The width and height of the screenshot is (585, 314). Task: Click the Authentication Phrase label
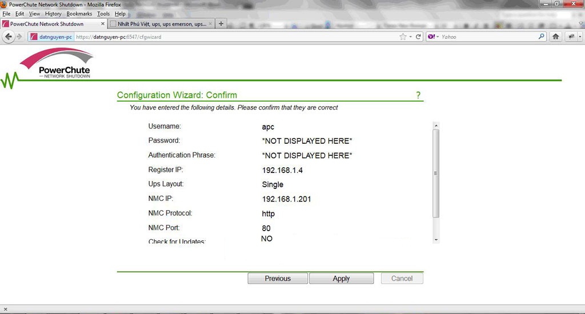[x=182, y=155]
